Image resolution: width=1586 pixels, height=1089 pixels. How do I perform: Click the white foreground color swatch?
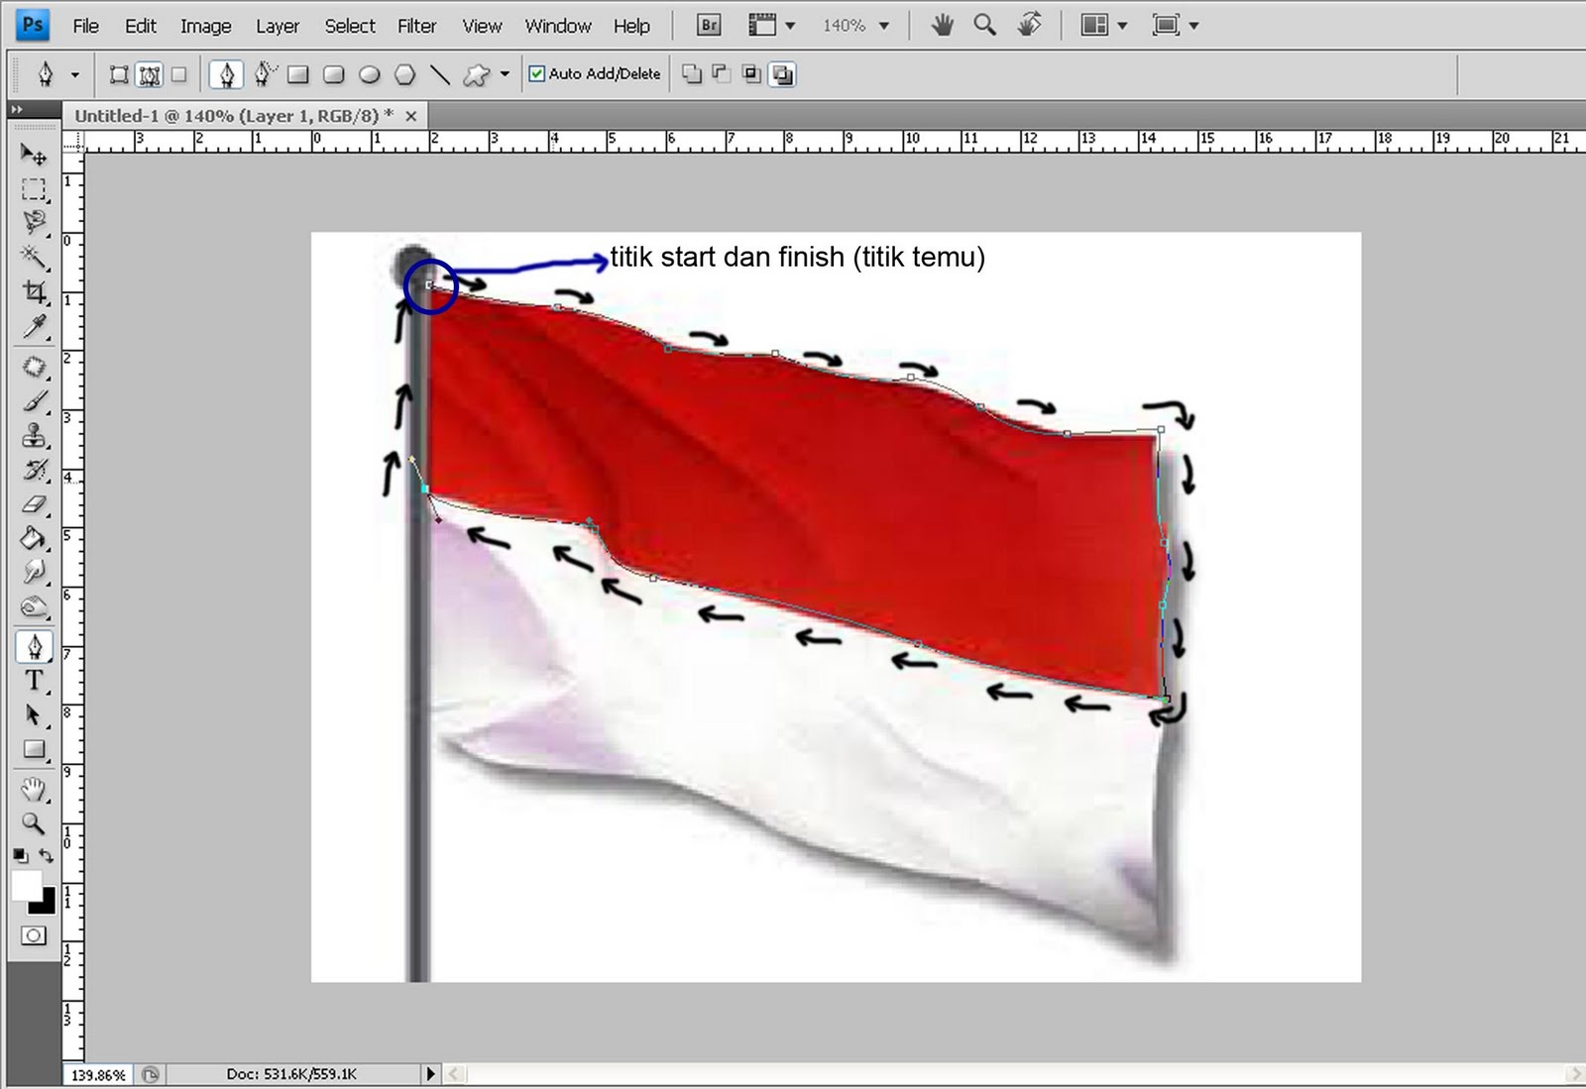(27, 885)
